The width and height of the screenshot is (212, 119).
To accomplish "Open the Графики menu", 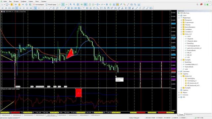I will pos(24,1).
